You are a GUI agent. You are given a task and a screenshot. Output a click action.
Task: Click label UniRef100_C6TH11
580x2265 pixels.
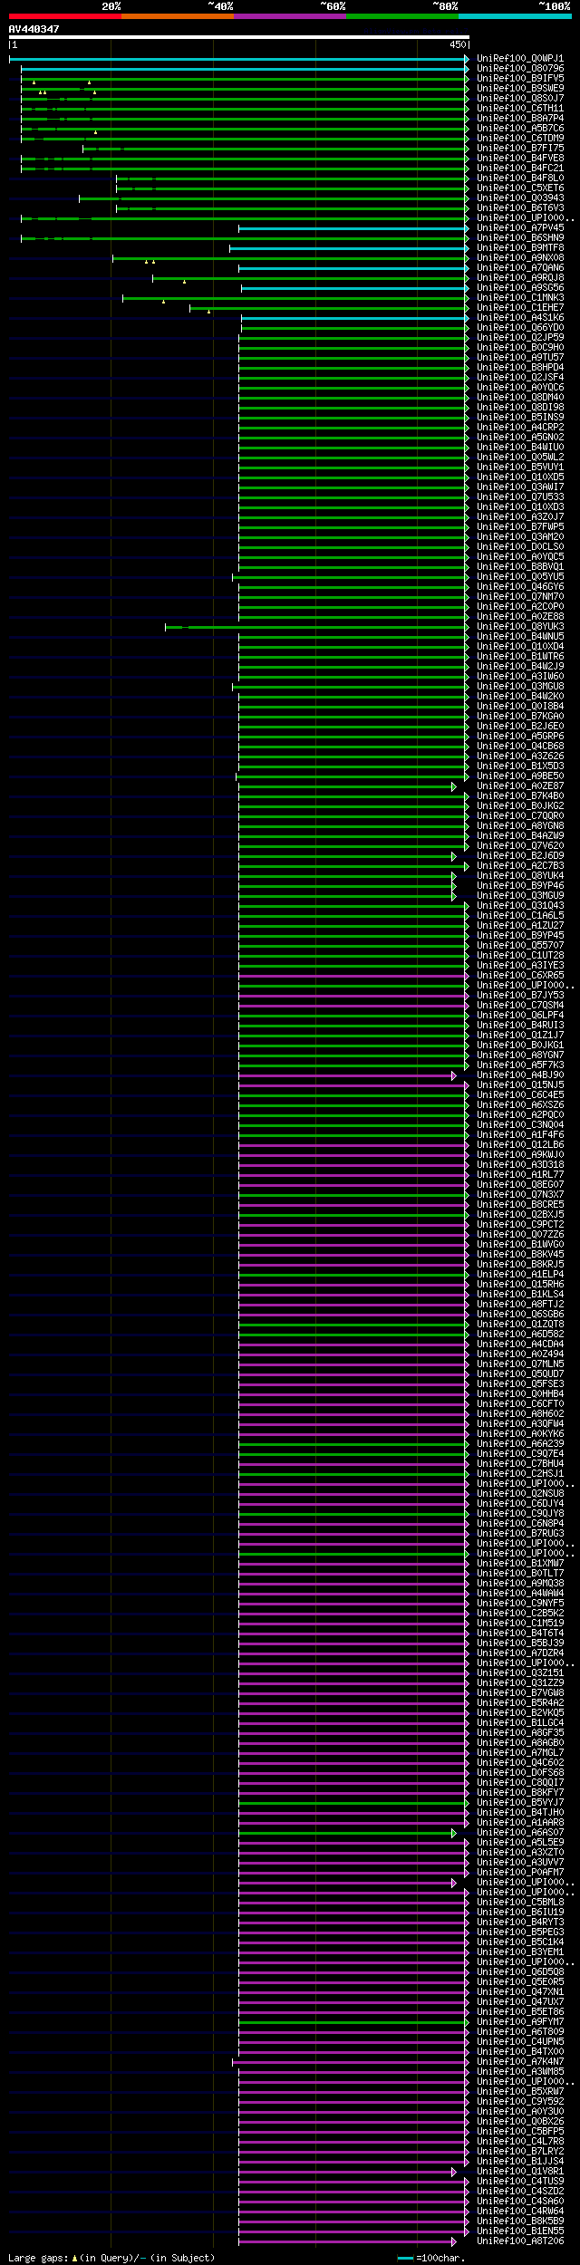coord(520,109)
